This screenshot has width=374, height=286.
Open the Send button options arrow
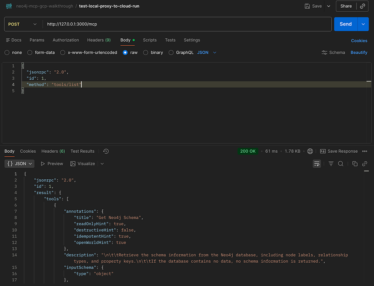click(x=363, y=24)
